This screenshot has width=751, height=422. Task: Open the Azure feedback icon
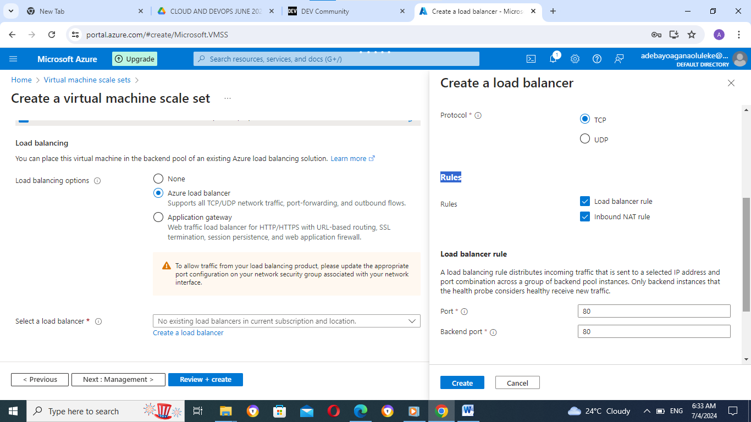[x=619, y=59]
